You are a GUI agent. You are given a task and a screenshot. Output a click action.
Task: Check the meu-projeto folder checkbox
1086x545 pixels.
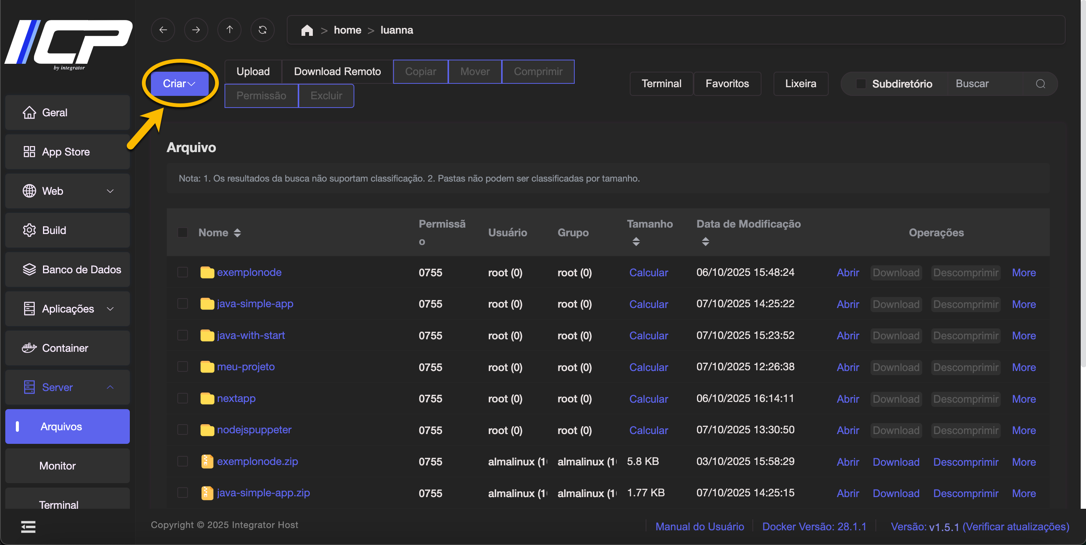click(x=183, y=366)
